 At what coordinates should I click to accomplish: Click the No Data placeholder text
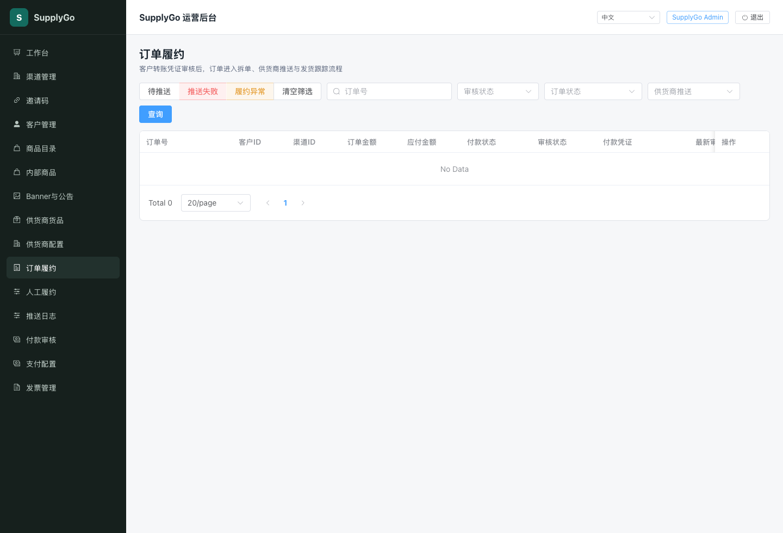coord(455,169)
